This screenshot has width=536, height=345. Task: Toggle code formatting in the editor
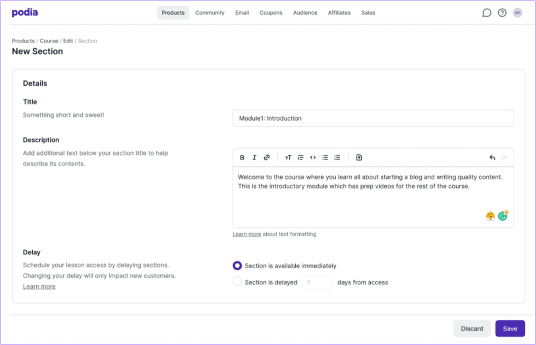313,157
